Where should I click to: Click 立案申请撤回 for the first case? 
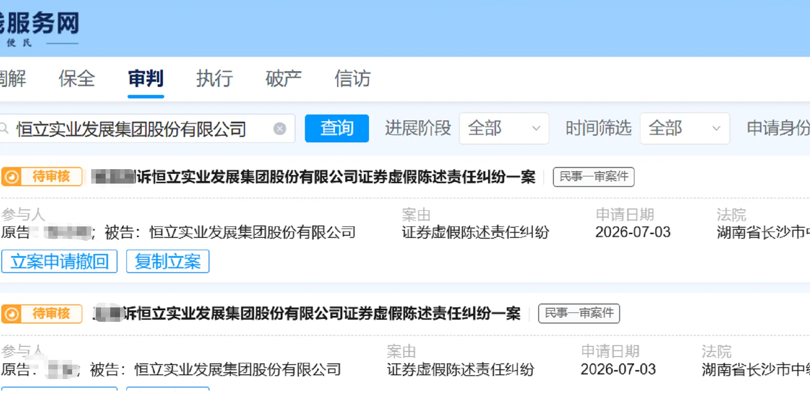[x=59, y=261]
